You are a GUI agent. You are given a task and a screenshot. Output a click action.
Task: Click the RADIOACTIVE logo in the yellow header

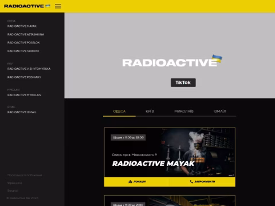(27, 6)
